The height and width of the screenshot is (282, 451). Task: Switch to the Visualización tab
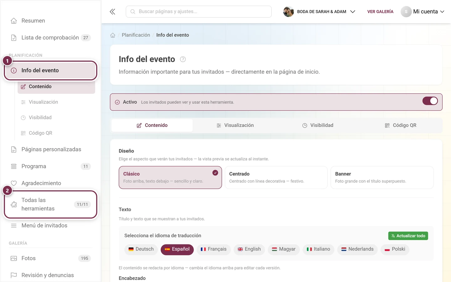pyautogui.click(x=235, y=125)
